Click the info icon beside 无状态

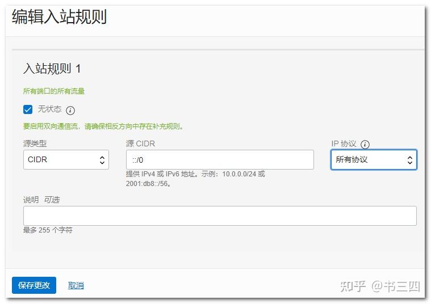click(70, 110)
